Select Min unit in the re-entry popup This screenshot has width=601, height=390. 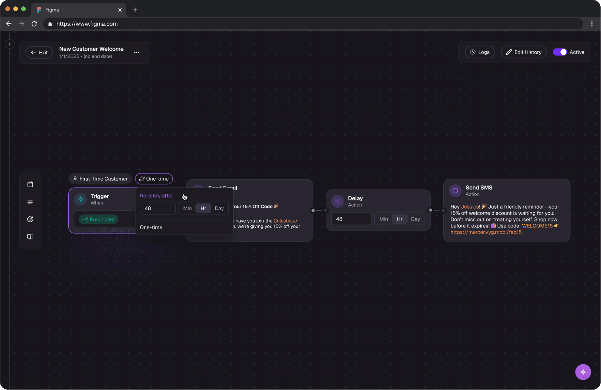click(187, 208)
